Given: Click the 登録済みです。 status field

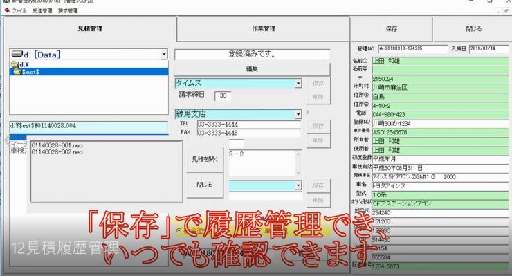Looking at the screenshot, I should point(252,54).
